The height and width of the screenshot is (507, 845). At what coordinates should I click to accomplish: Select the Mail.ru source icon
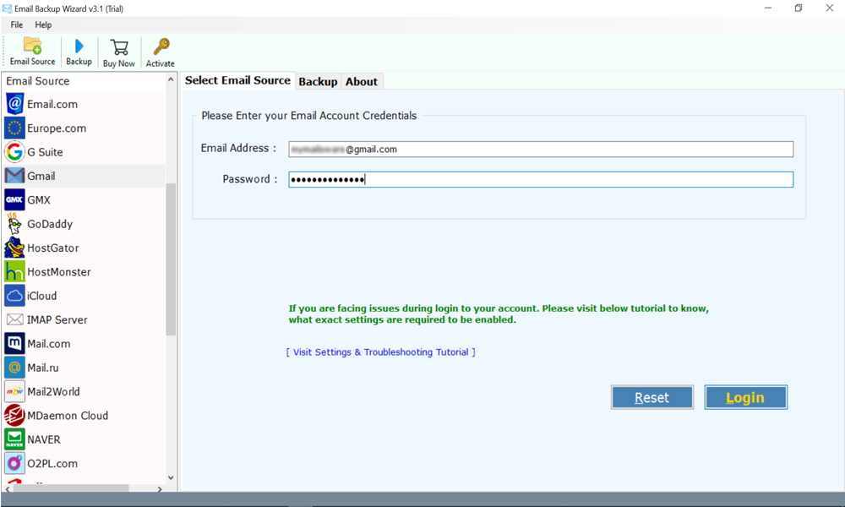(14, 368)
